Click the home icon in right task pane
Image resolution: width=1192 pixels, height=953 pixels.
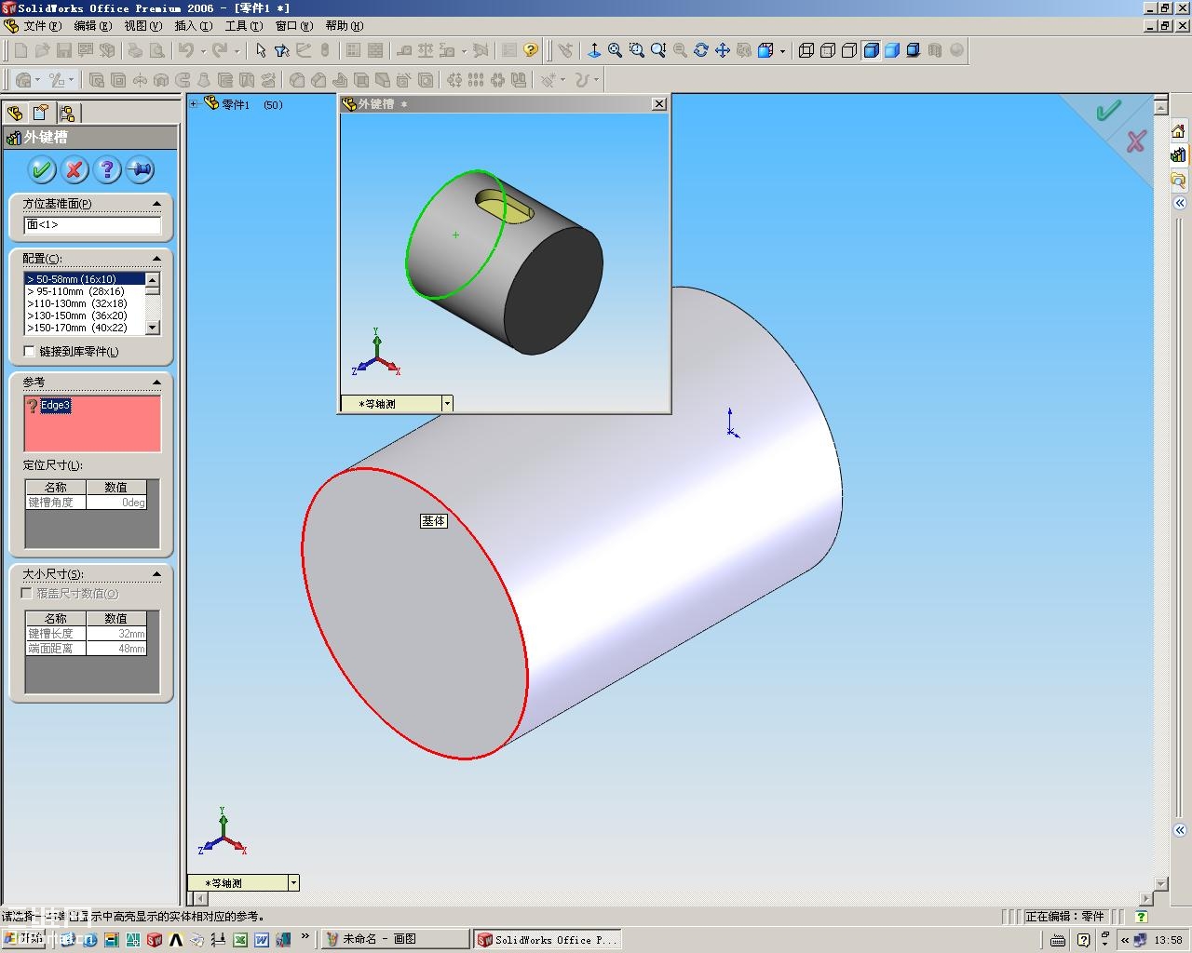pyautogui.click(x=1178, y=131)
